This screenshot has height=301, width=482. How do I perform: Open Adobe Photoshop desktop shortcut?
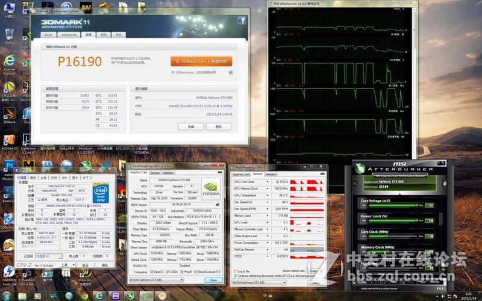pos(9,170)
